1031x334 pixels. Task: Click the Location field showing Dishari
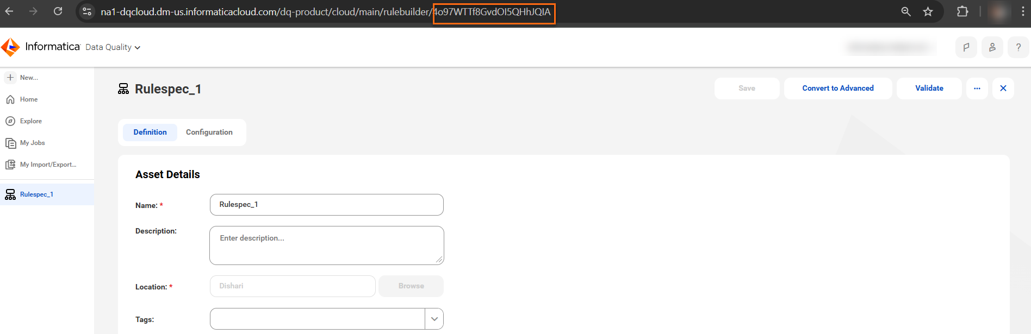(x=293, y=286)
